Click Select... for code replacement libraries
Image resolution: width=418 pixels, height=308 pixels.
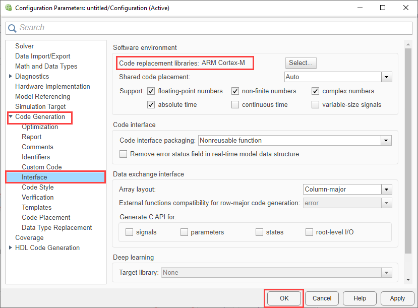click(x=301, y=63)
